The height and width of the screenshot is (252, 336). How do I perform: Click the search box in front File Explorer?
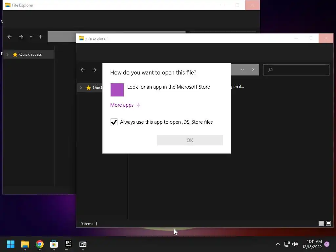click(296, 70)
